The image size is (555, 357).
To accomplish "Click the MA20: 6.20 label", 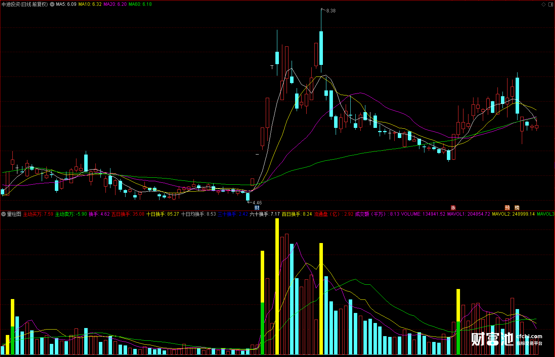I will [115, 4].
